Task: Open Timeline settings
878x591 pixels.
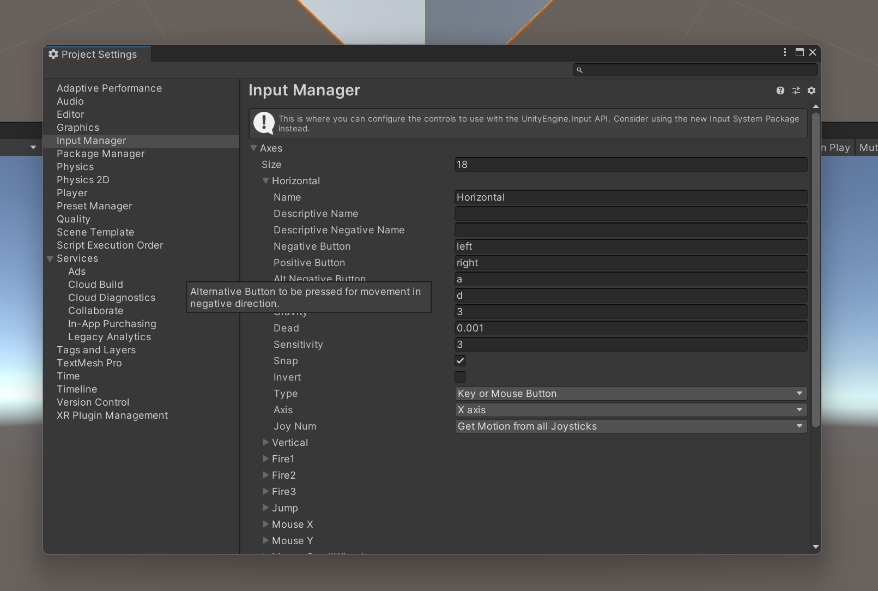Action: coord(77,389)
